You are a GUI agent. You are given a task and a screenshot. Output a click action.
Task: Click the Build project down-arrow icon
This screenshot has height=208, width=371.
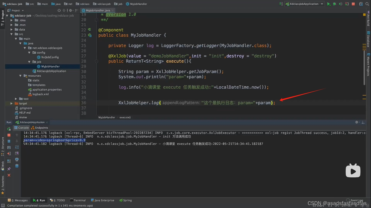tap(281, 4)
